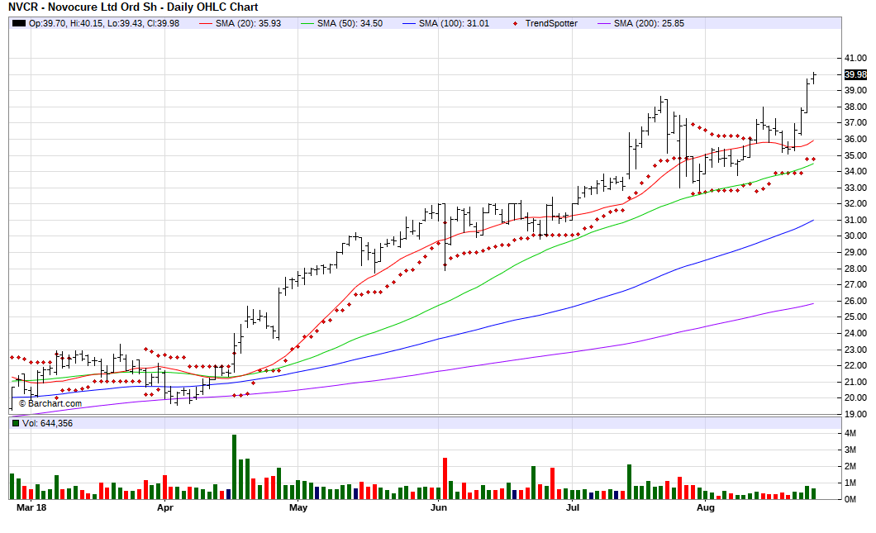This screenshot has width=876, height=533.
Task: Click the Aug date axis label
Action: (x=706, y=508)
